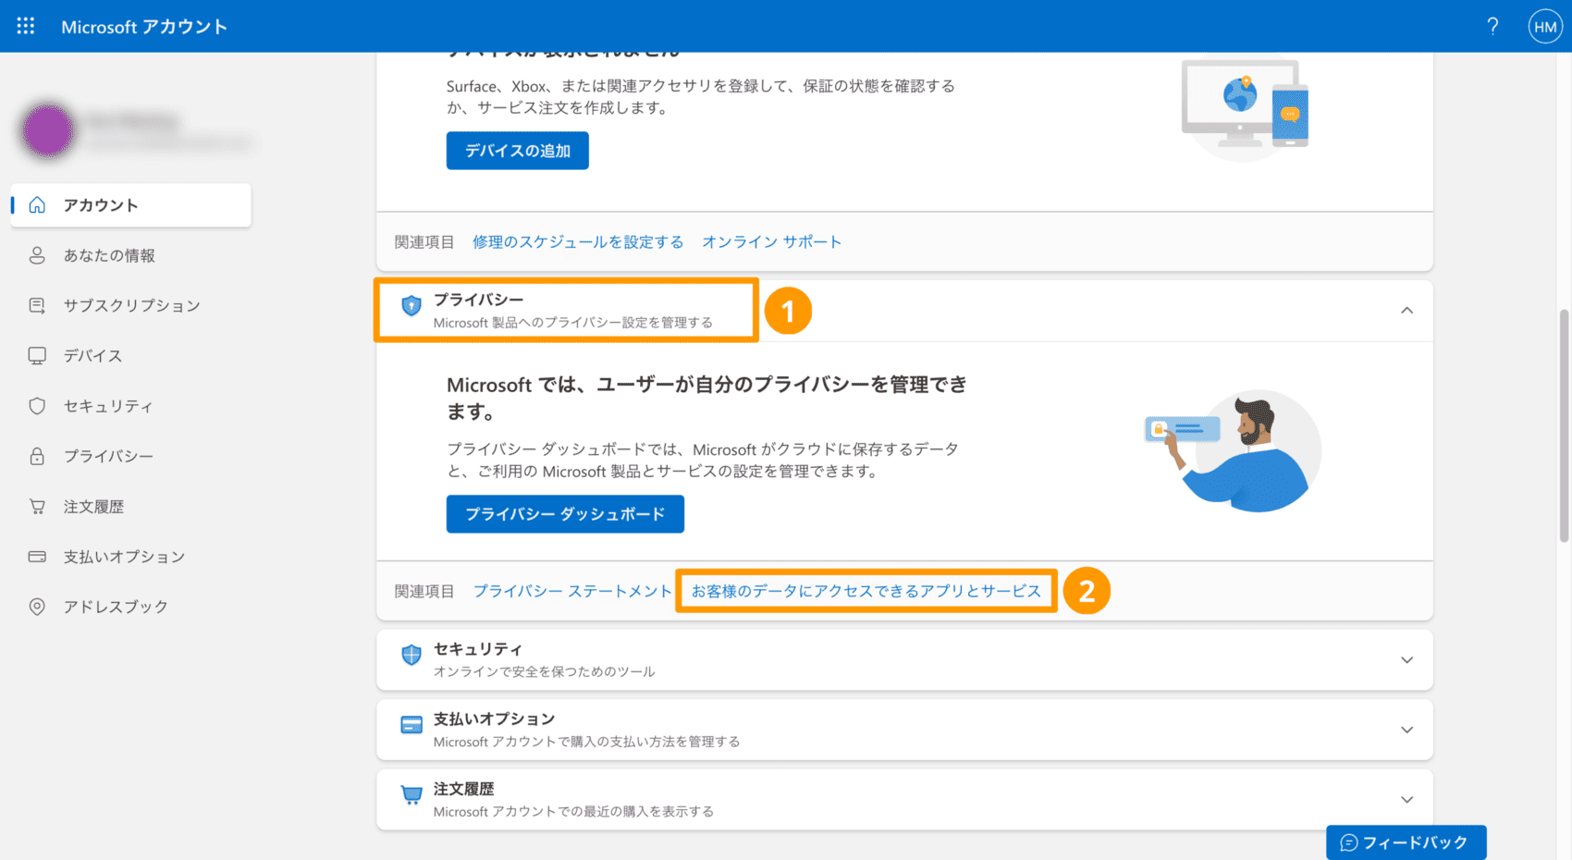Click the サブスクリプション sidebar icon
Viewport: 1572px width, 860px height.
[37, 305]
